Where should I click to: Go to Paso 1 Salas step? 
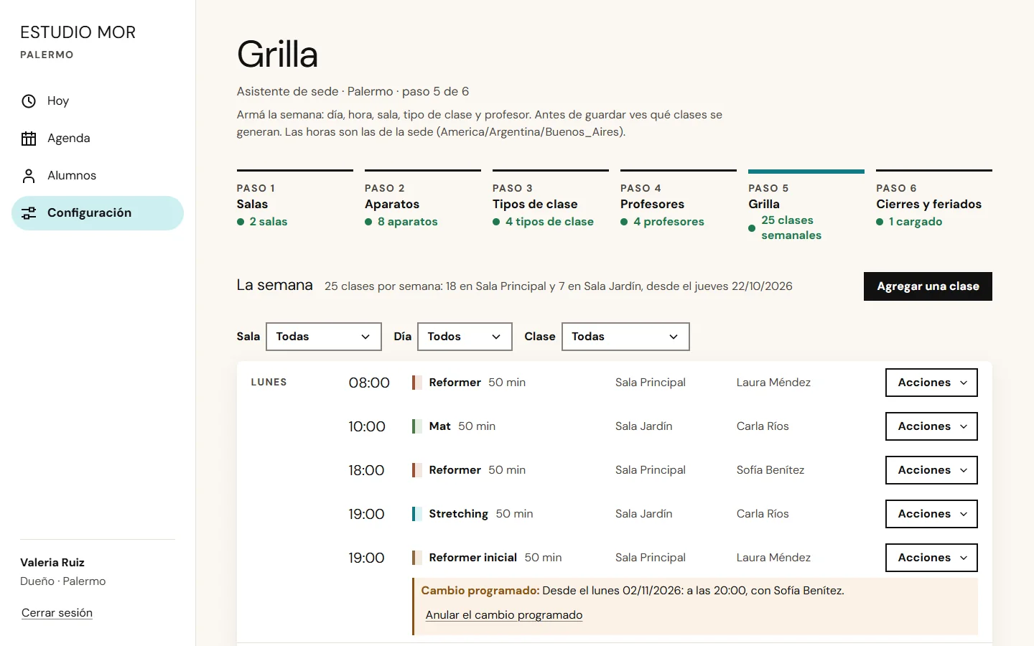tap(295, 205)
